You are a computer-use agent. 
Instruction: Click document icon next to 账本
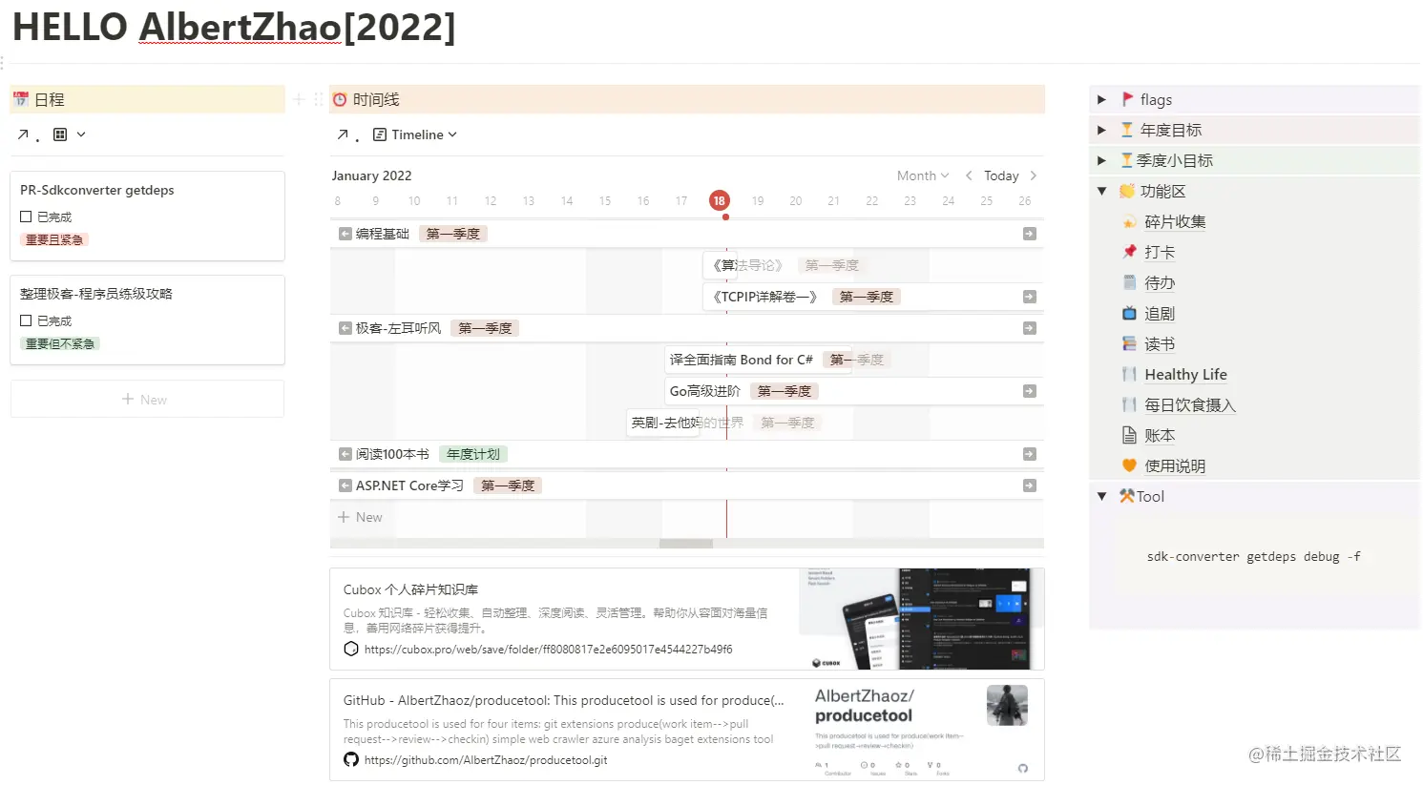[x=1130, y=435]
